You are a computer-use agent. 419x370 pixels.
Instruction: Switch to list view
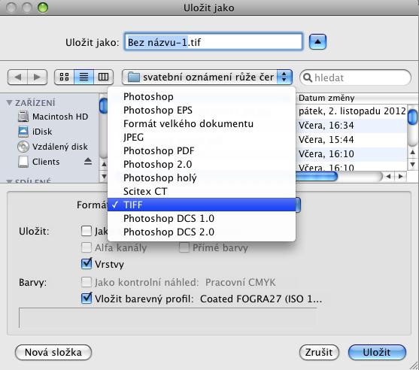[84, 77]
